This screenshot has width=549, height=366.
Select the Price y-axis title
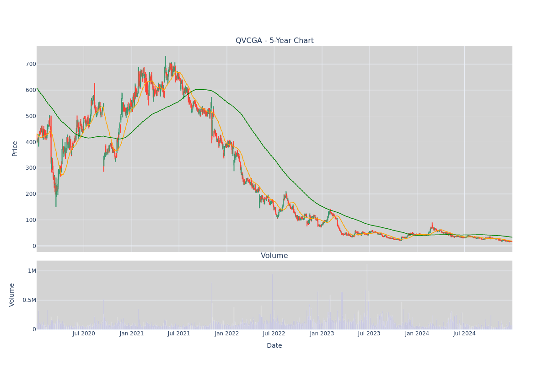(x=15, y=149)
